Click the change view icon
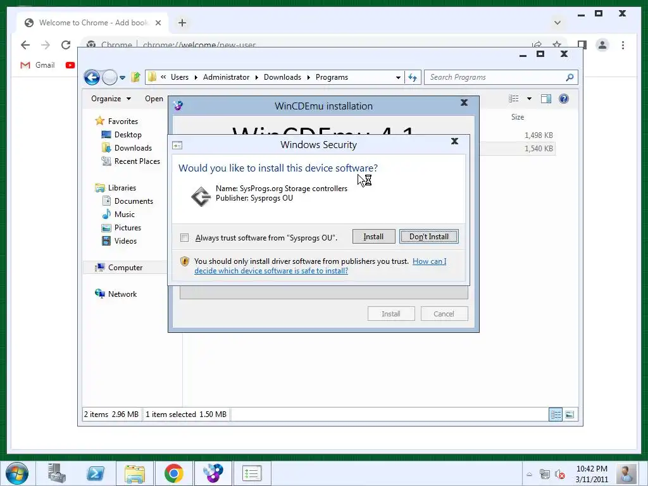This screenshot has height=486, width=648. pos(514,99)
